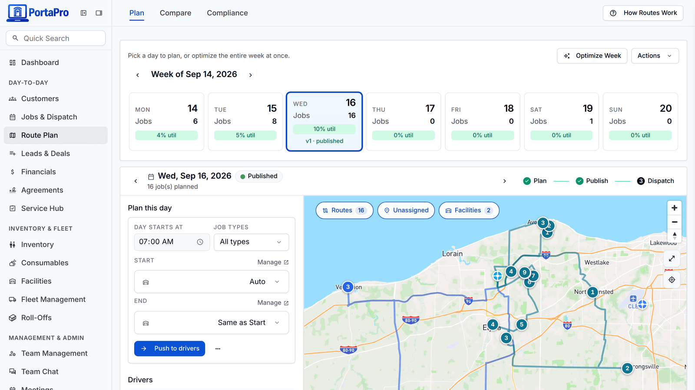Open the Start location Auto dropdown

point(212,282)
